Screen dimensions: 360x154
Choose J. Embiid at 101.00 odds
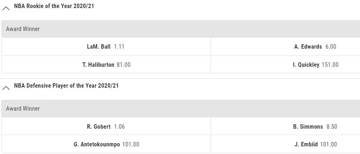(x=286, y=144)
